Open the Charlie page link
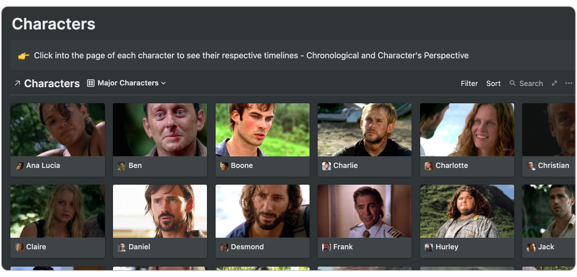 pyautogui.click(x=345, y=166)
